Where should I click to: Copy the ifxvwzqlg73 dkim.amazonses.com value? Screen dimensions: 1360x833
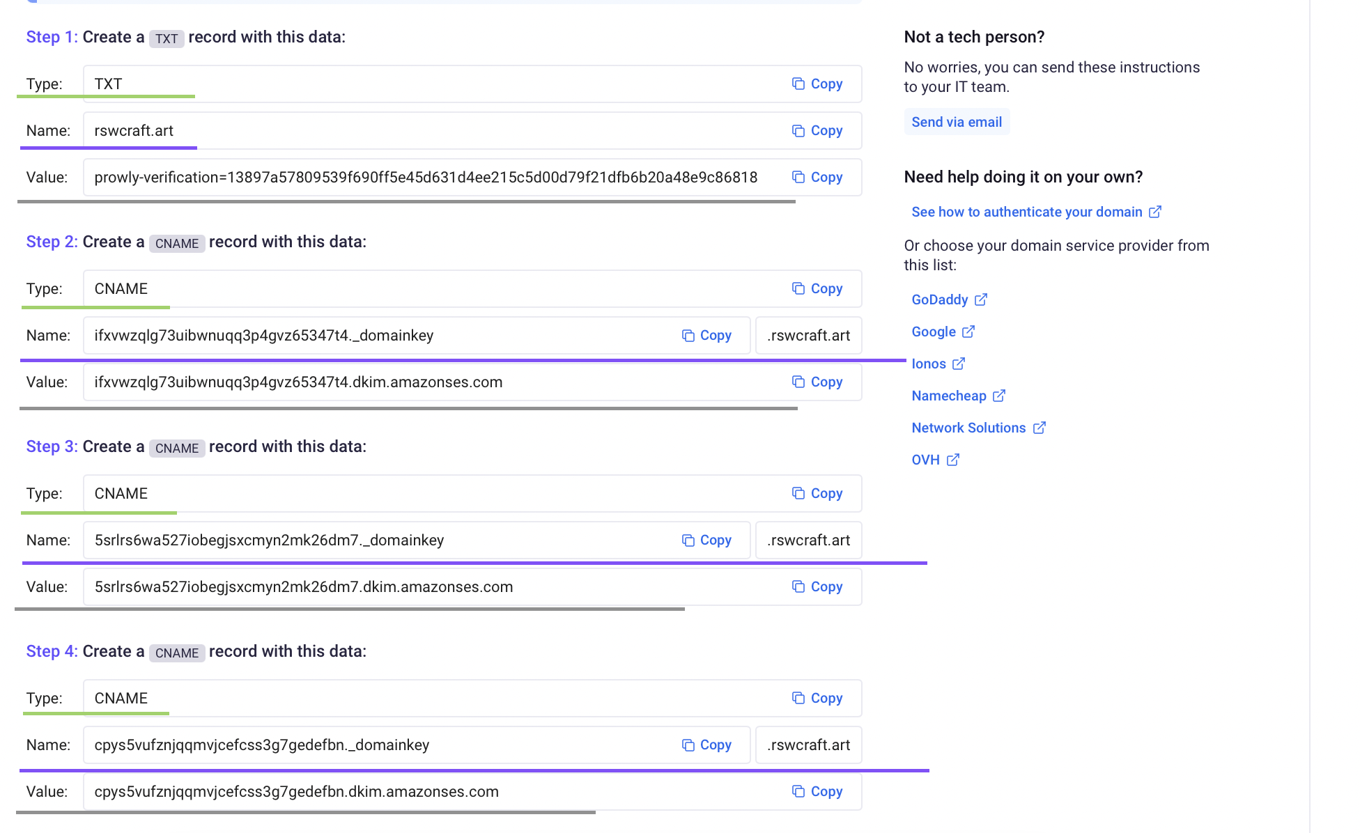[817, 382]
